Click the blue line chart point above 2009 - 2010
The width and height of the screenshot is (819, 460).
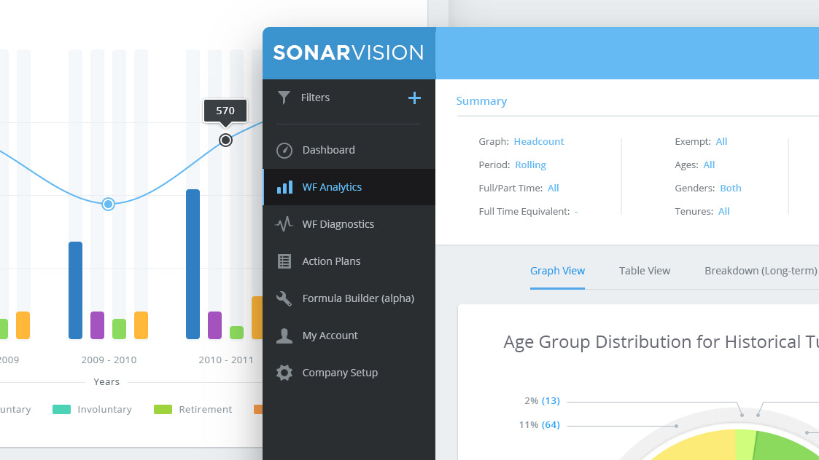click(x=108, y=204)
